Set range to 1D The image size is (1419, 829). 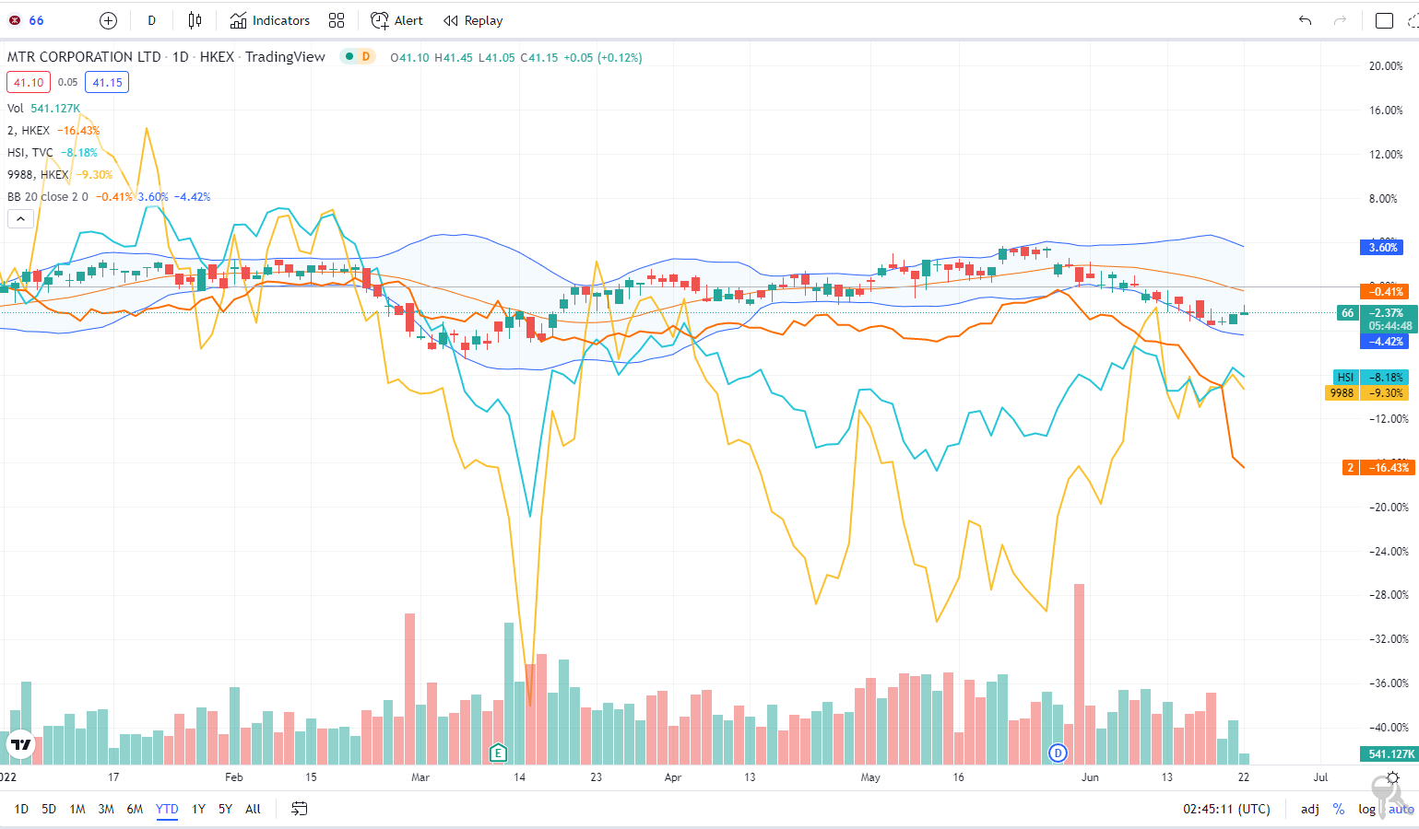[21, 809]
